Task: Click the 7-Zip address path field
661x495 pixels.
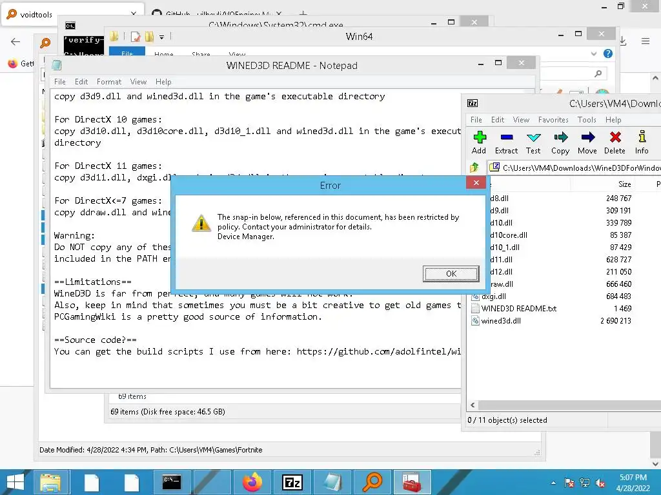Action: click(x=575, y=168)
